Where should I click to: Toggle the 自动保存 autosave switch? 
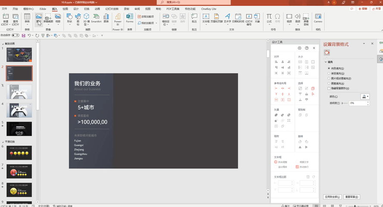pyautogui.click(x=16, y=35)
